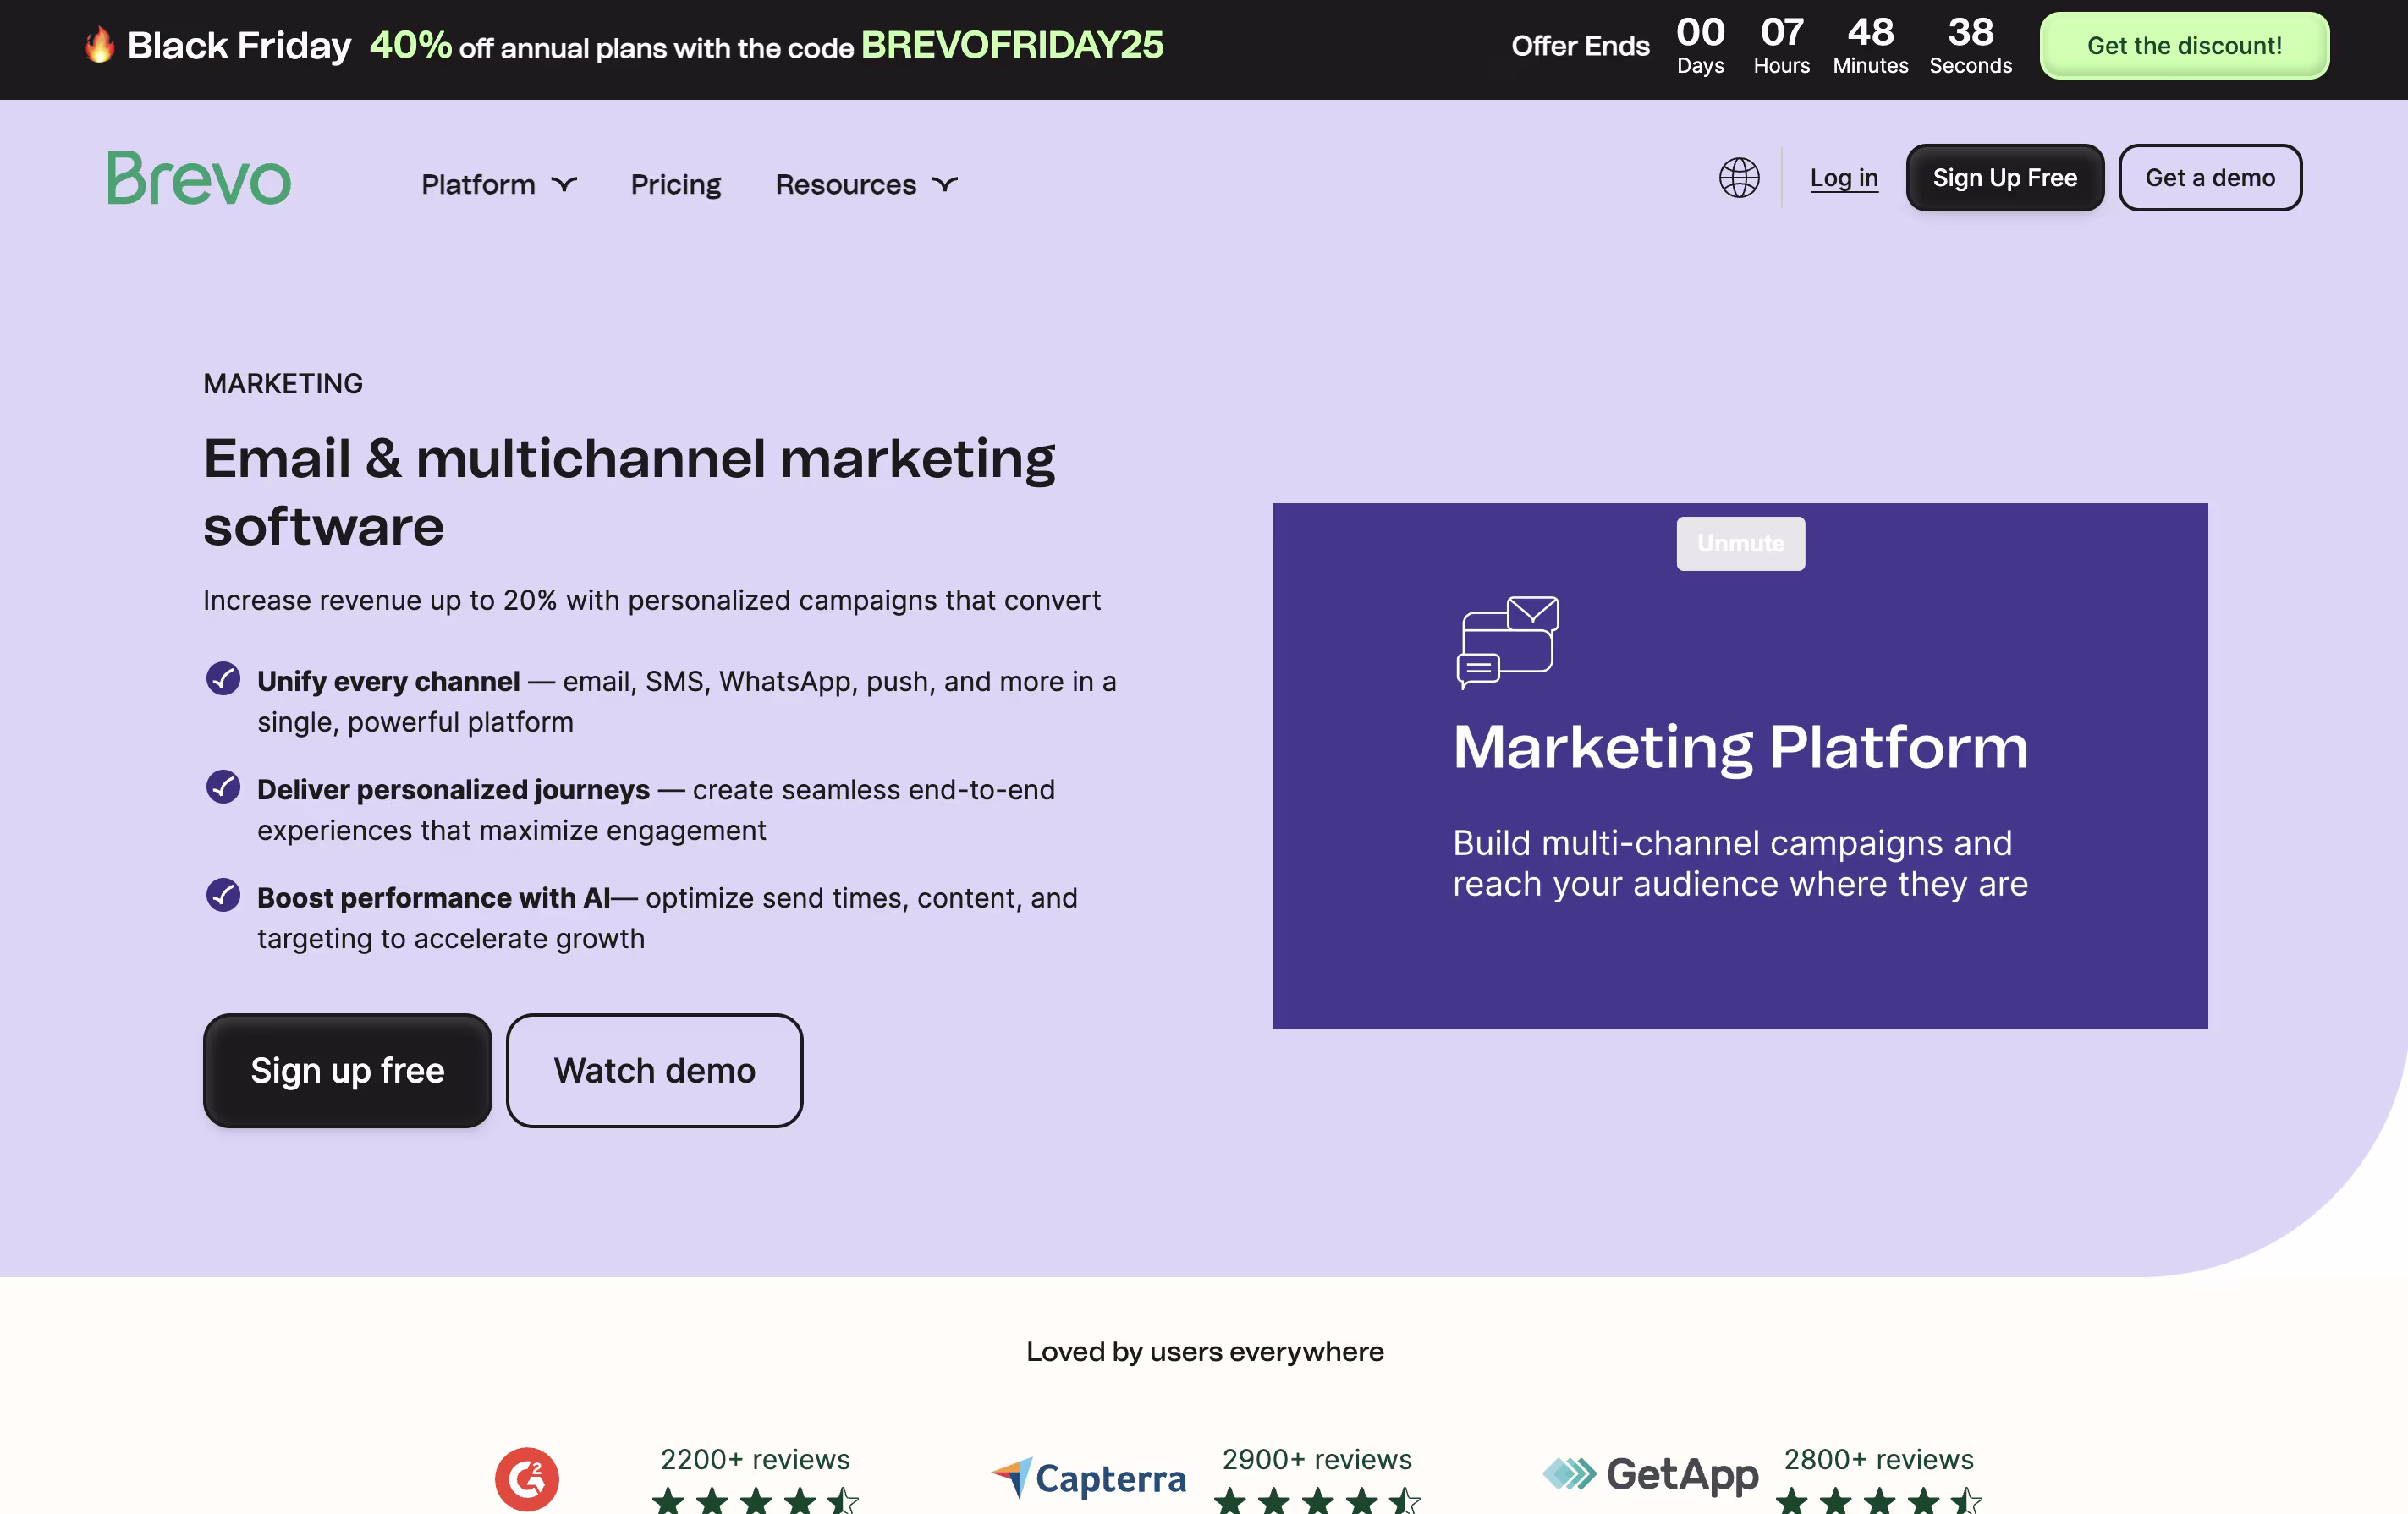The image size is (2408, 1514).
Task: Click the Watch demo button
Action: coord(654,1070)
